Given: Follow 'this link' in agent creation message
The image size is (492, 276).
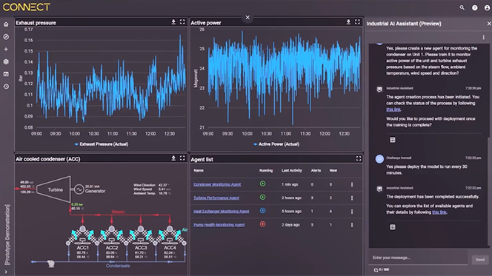Looking at the screenshot, I should 393,110.
